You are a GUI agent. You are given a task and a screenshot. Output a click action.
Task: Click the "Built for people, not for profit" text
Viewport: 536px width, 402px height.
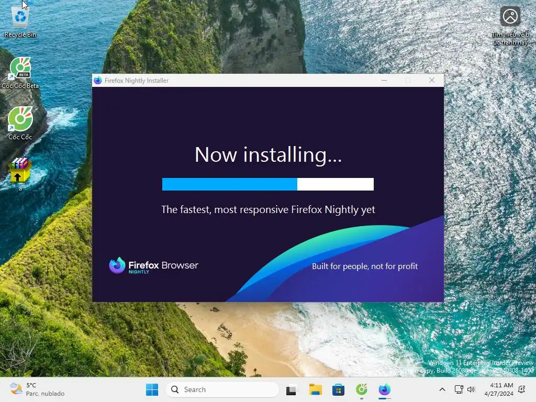pos(365,266)
